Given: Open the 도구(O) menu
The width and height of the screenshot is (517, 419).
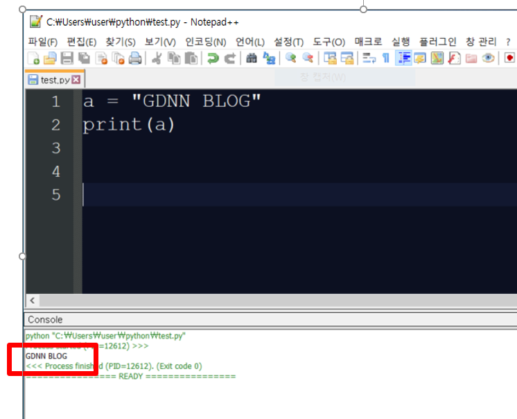Looking at the screenshot, I should (x=328, y=42).
